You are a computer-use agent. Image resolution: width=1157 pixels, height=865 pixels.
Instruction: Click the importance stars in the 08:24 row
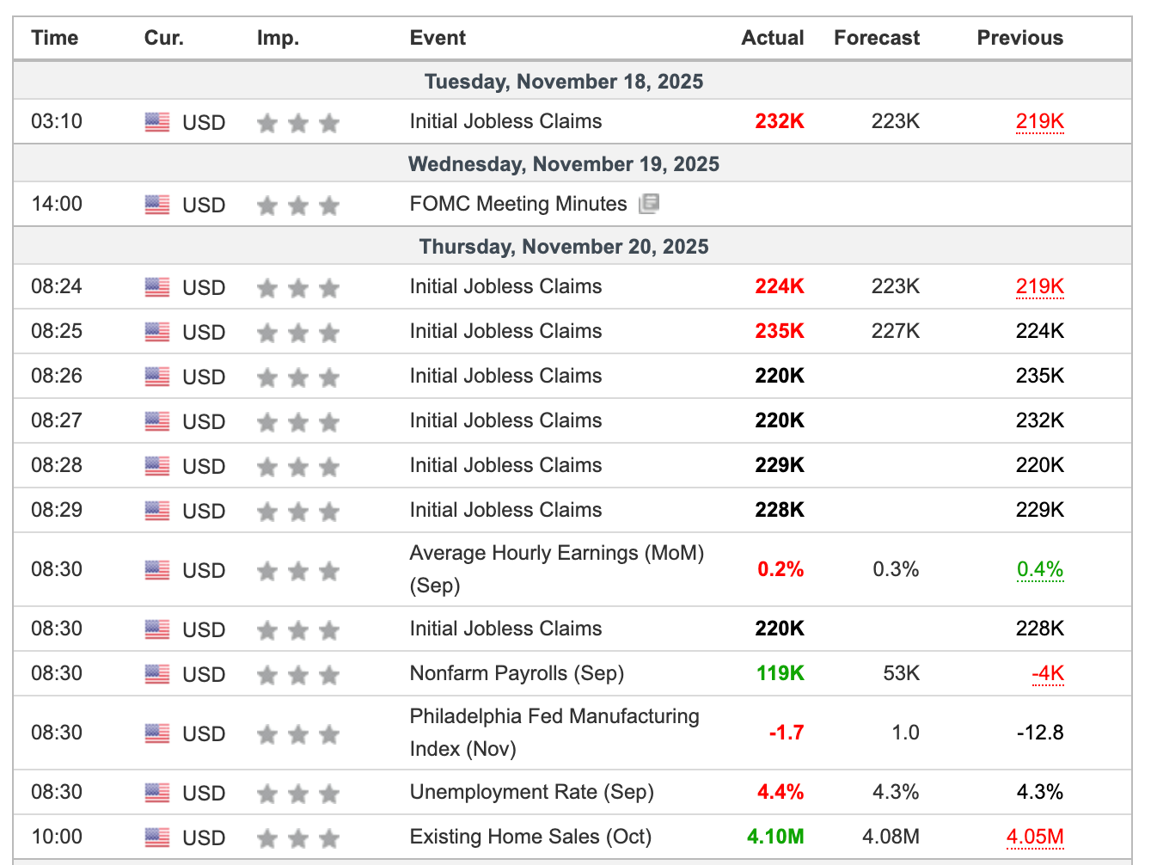[298, 288]
